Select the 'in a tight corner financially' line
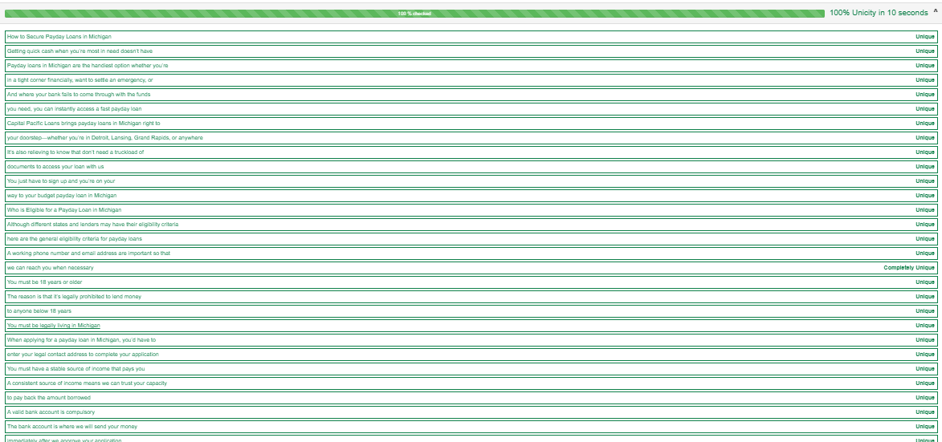The width and height of the screenshot is (942, 442). [x=471, y=79]
